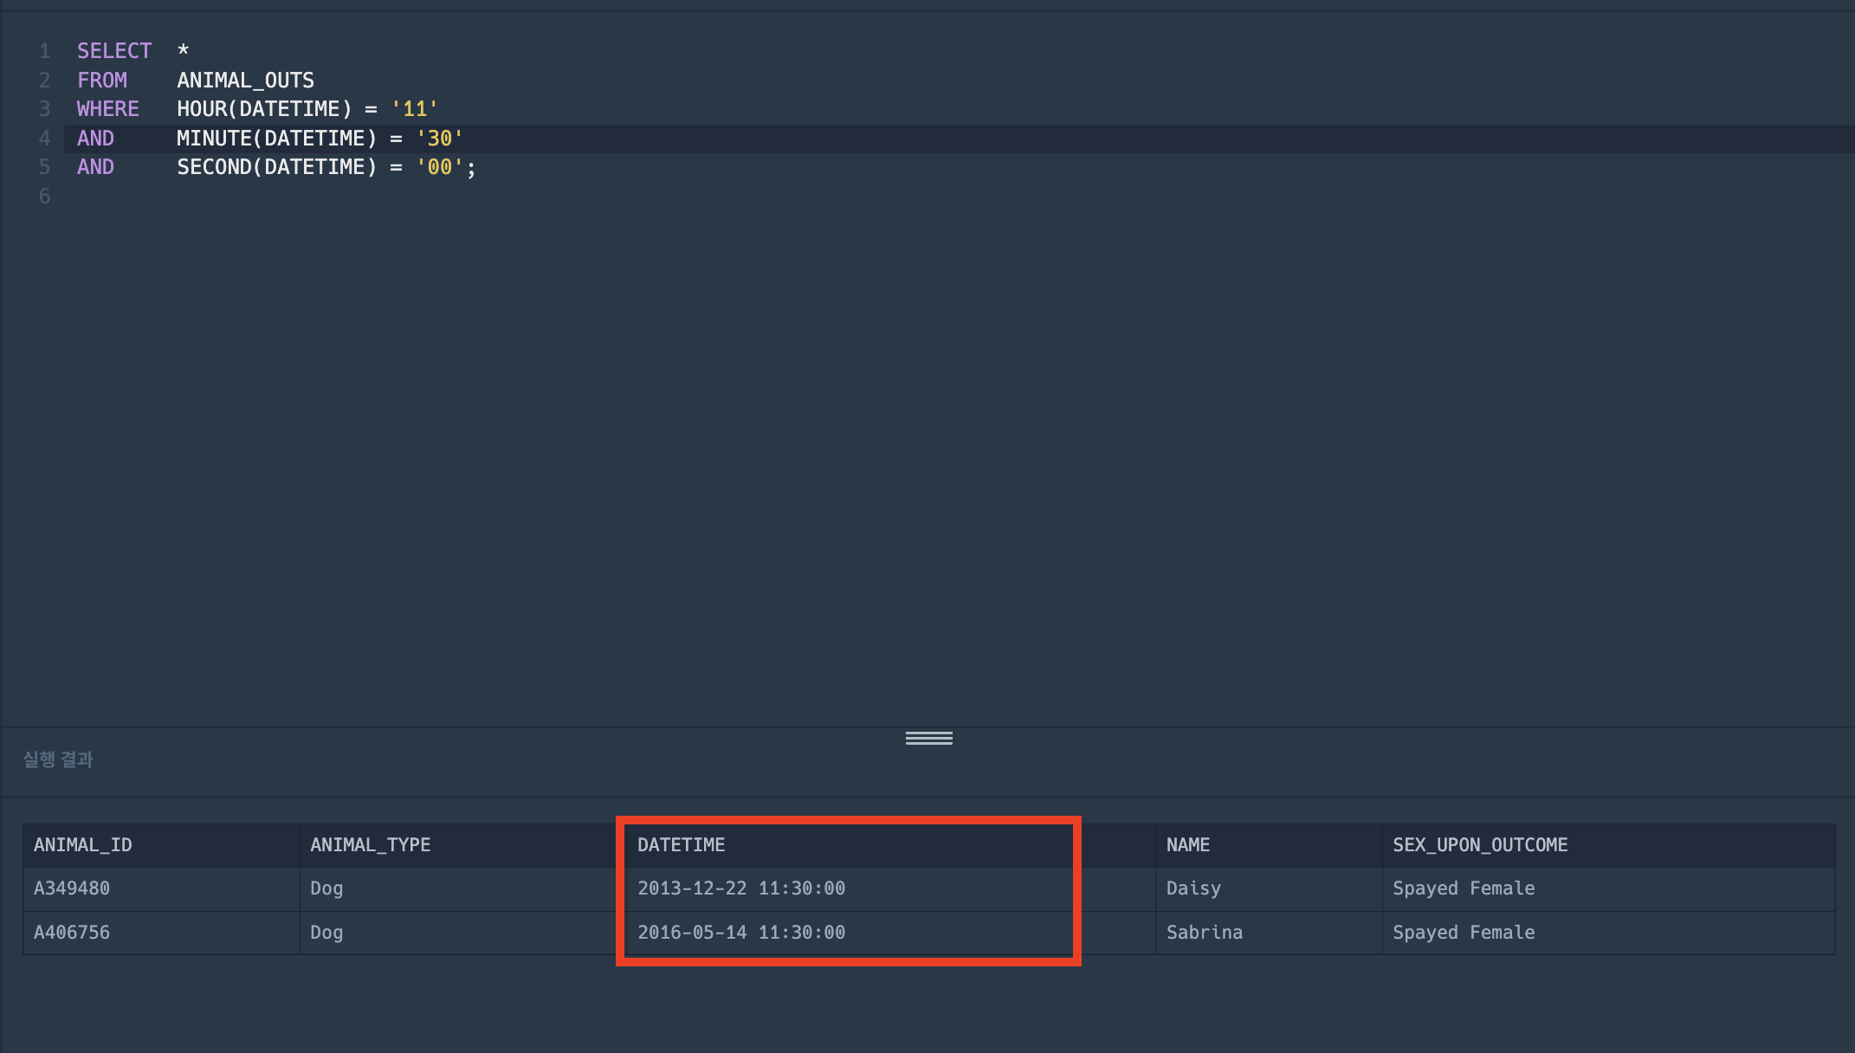Click the '11' string literal
1855x1053 pixels.
click(x=414, y=109)
